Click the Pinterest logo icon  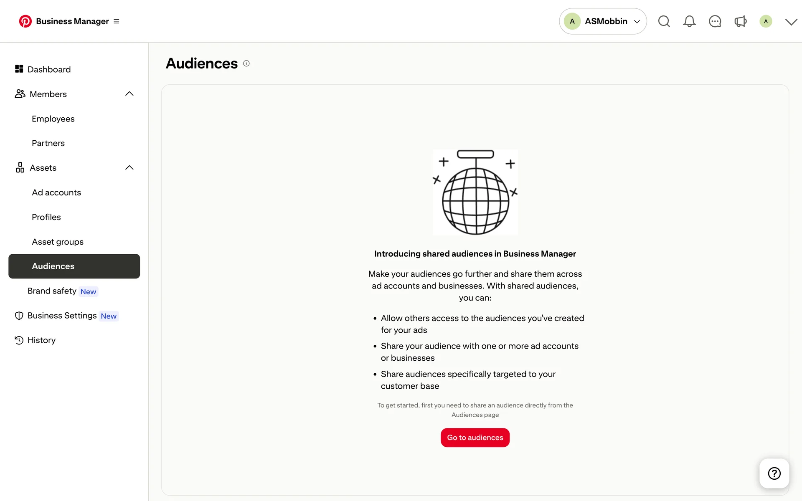pos(25,21)
